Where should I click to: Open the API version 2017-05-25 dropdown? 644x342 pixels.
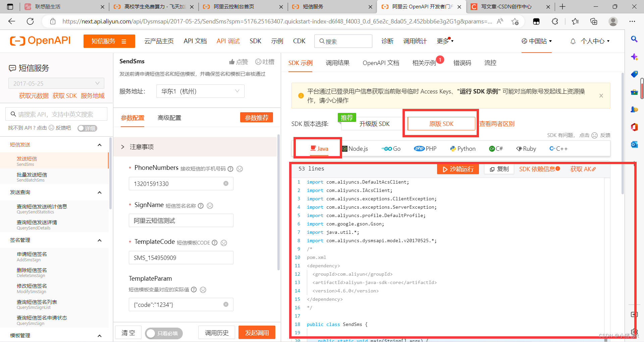56,83
